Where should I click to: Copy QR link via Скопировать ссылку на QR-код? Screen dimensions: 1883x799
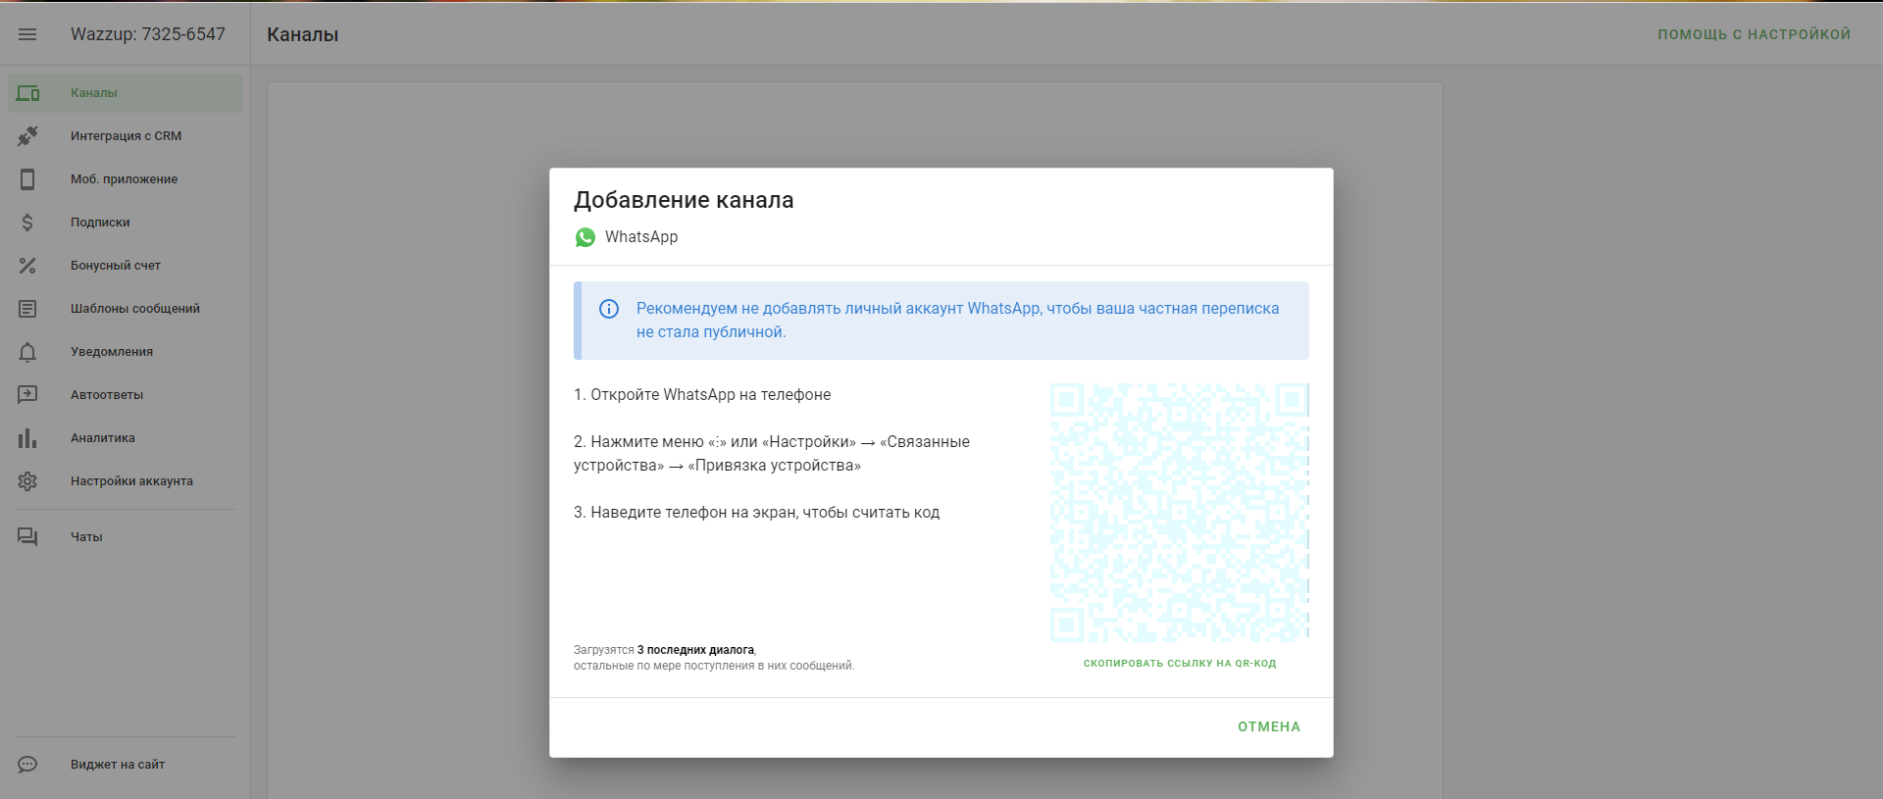(x=1179, y=664)
